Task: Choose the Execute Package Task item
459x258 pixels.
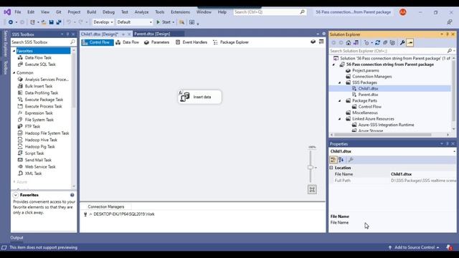Action: (44, 100)
